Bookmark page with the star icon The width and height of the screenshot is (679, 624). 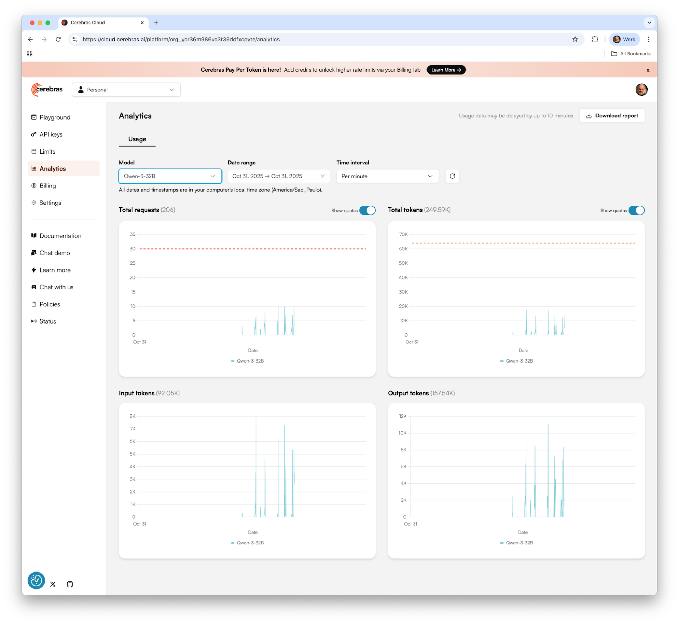575,40
